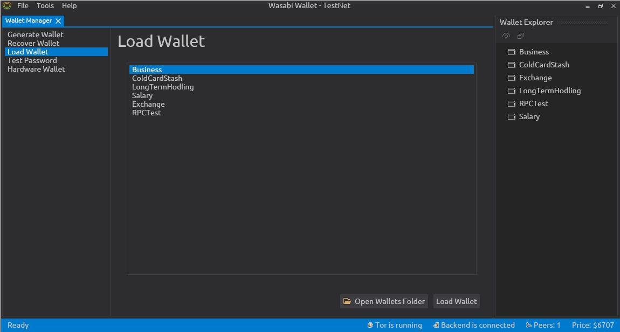This screenshot has width=620, height=332.
Task: Click the Tor status icon in status bar
Action: [370, 326]
